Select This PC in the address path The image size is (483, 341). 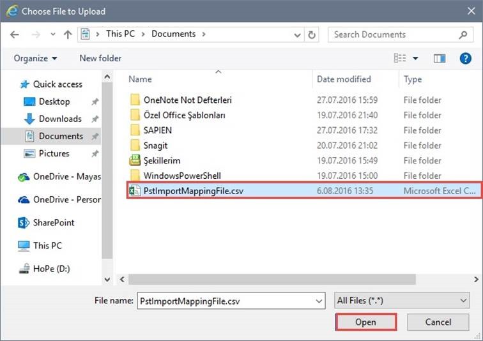click(121, 34)
